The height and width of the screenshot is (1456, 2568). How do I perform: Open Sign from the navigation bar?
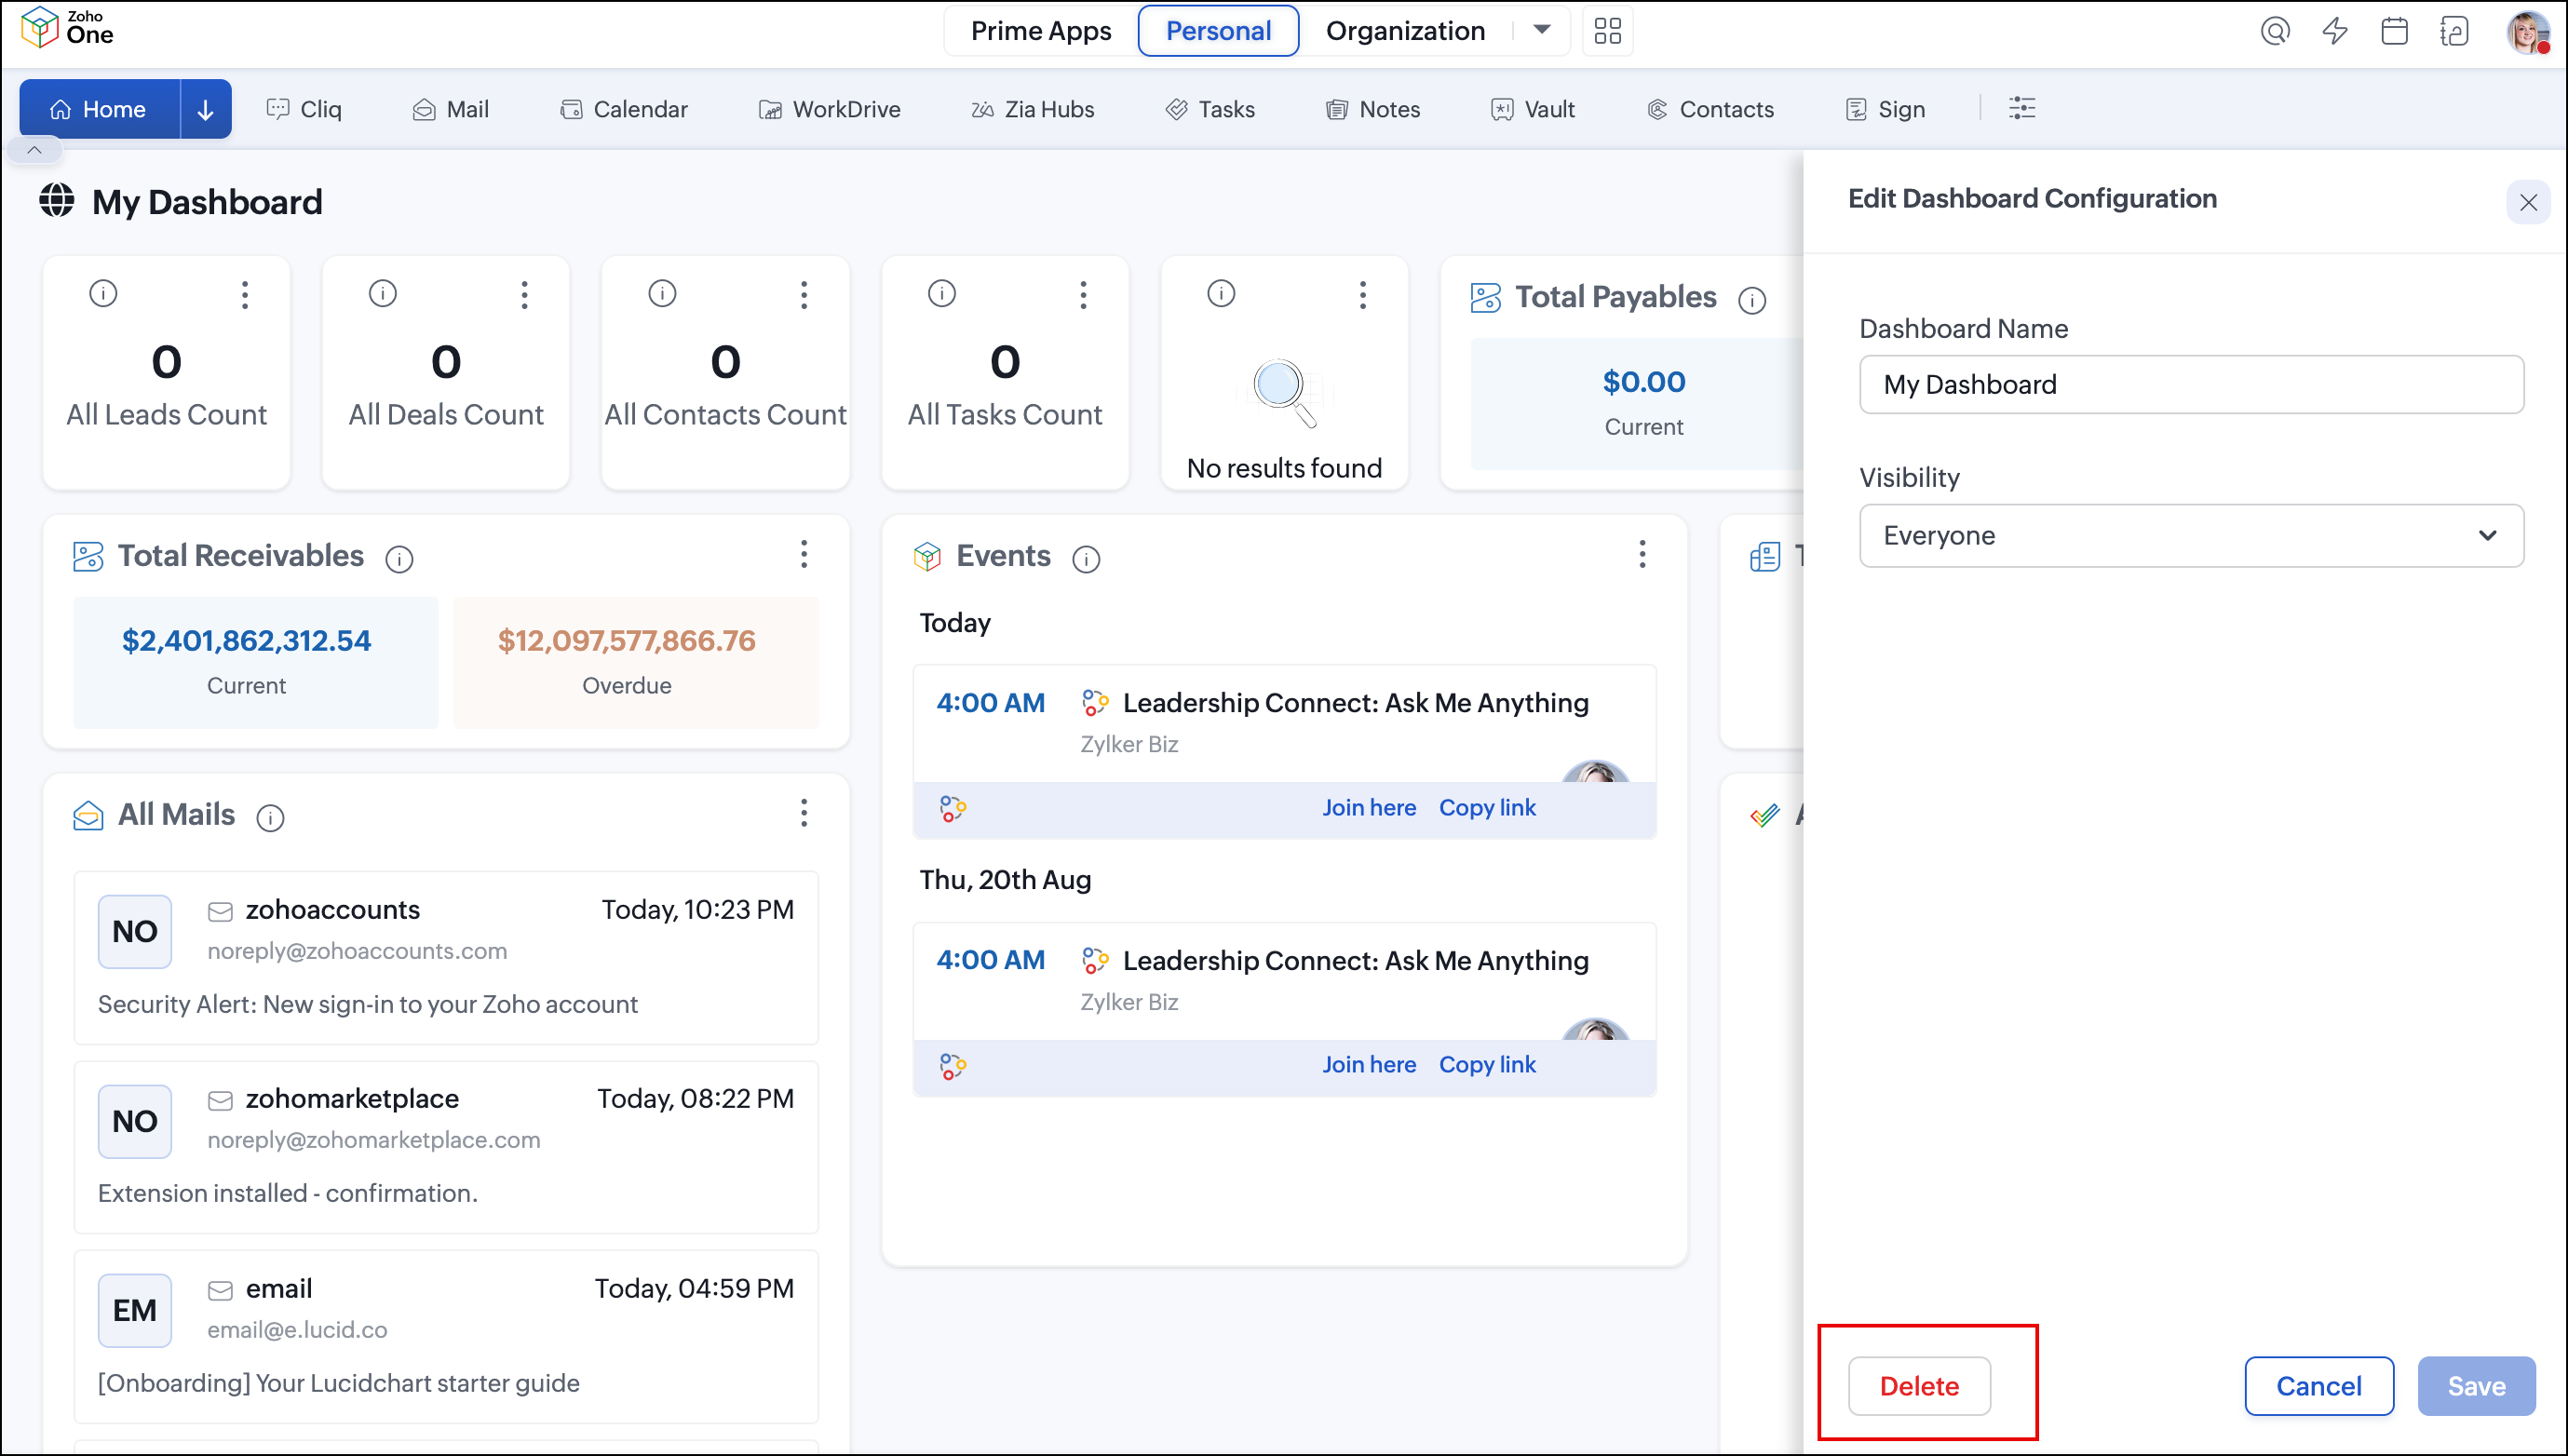pos(1885,109)
